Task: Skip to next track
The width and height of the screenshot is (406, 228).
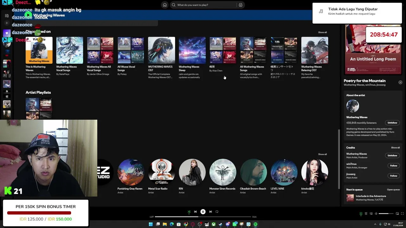Action: pyautogui.click(x=211, y=212)
